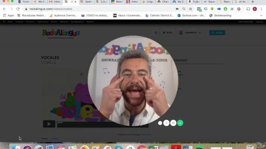Switch to the Purch... tab

coord(24,2)
